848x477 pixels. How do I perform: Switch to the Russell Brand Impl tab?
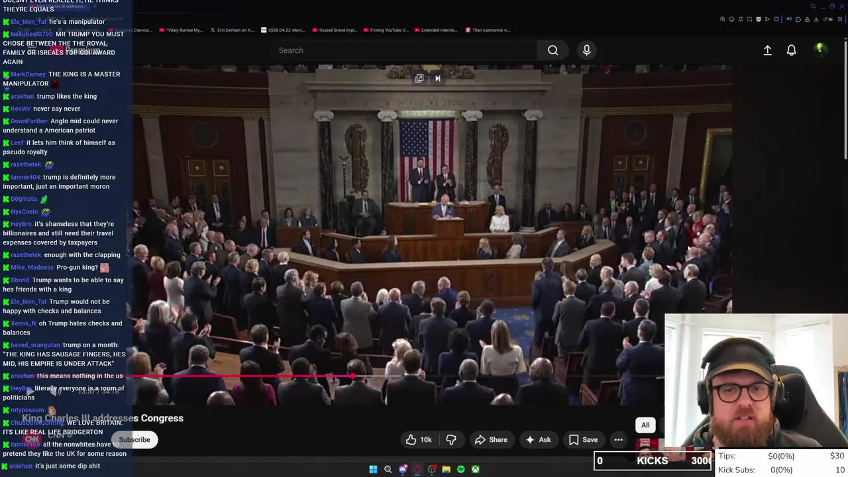pos(336,30)
